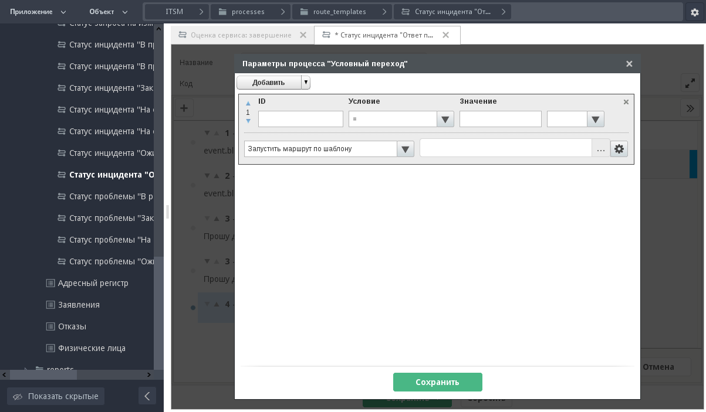Screen dimensions: 706x412
Task: Expand the processes breadcrumb chevron
Action: tap(283, 12)
